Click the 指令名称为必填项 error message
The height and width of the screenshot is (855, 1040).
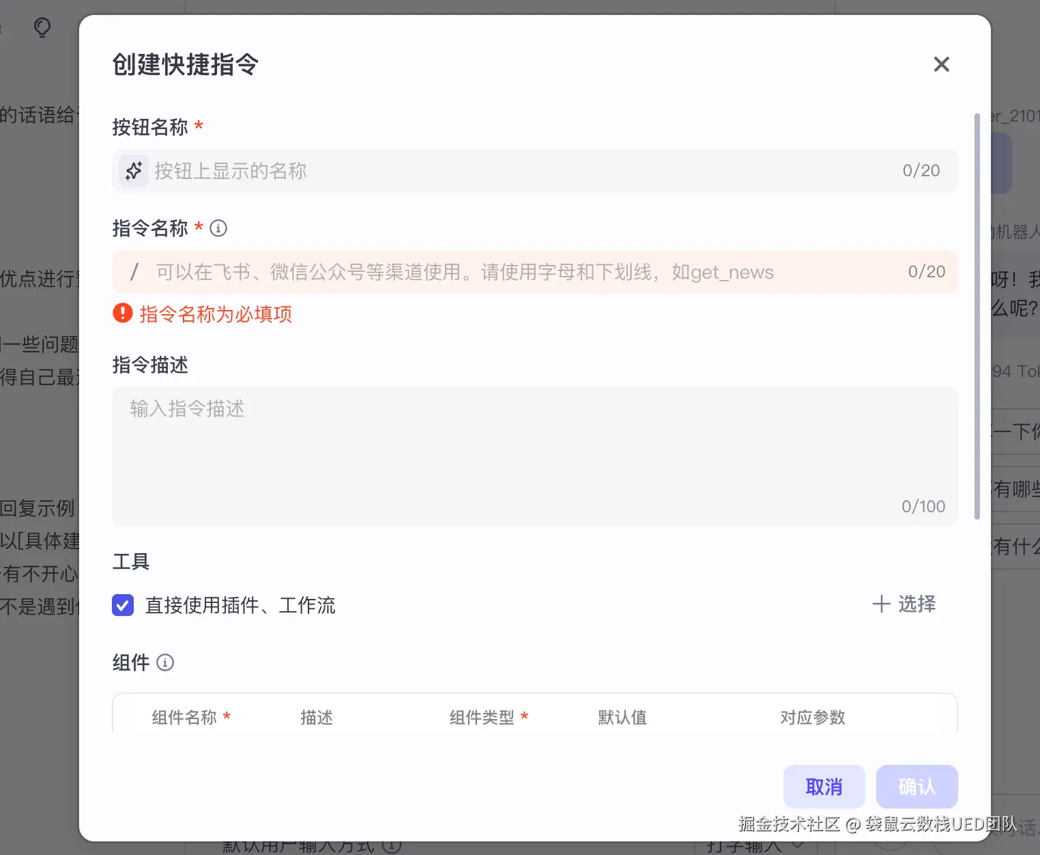pos(216,314)
